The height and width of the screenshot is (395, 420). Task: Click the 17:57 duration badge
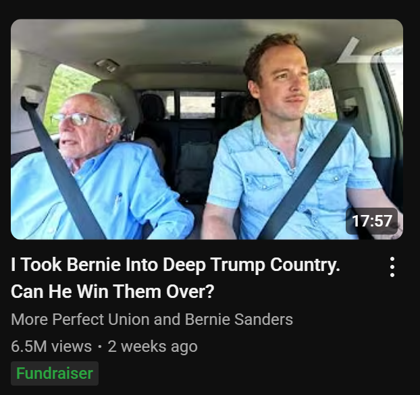372,221
